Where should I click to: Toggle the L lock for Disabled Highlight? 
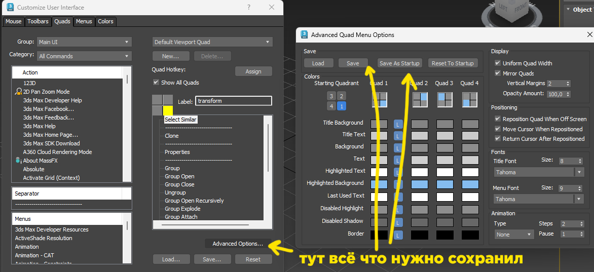coord(398,210)
